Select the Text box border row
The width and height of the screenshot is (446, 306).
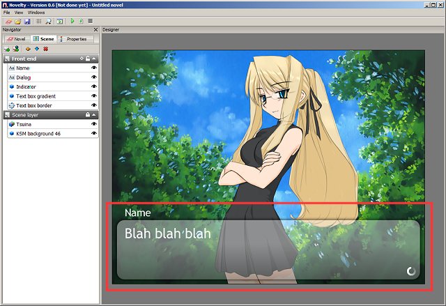(x=53, y=105)
